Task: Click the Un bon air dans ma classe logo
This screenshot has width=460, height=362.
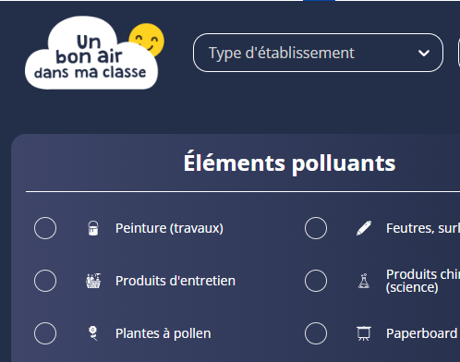Action: pos(91,53)
